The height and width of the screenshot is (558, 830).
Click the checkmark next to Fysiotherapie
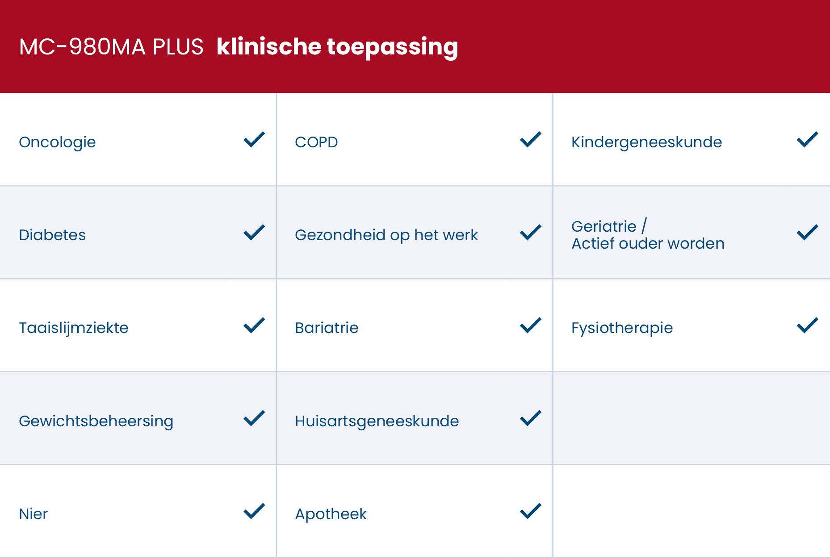pos(807,325)
